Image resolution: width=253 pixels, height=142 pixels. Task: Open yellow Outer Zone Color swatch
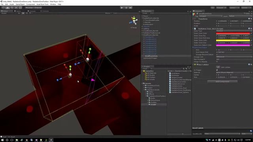233,40
